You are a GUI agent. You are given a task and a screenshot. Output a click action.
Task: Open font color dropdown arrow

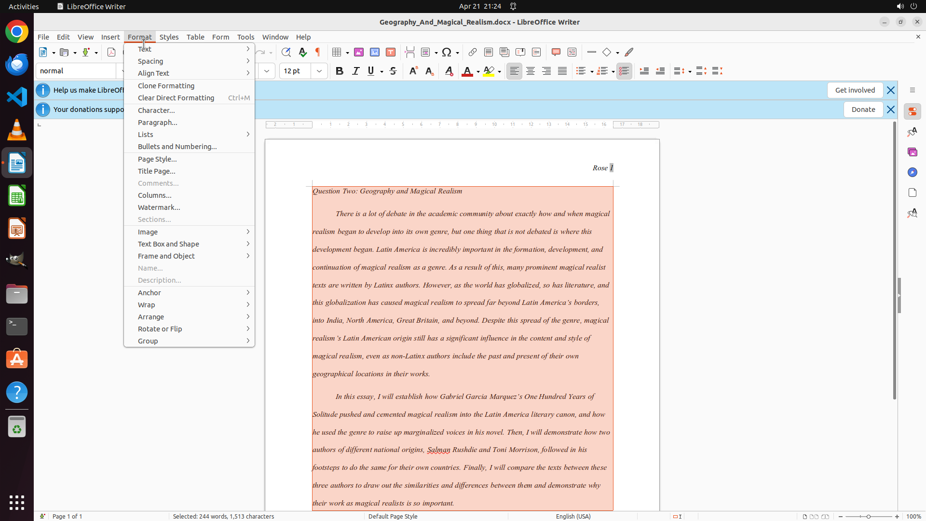(478, 71)
